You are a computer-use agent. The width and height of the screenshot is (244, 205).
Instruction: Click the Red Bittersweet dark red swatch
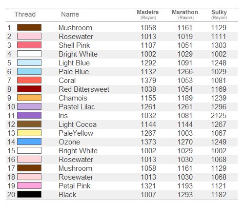[x=29, y=89]
